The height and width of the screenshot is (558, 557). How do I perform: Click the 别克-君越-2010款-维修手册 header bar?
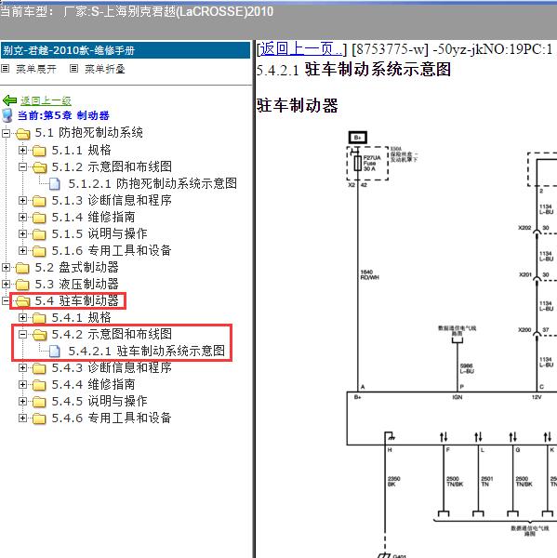[x=126, y=50]
